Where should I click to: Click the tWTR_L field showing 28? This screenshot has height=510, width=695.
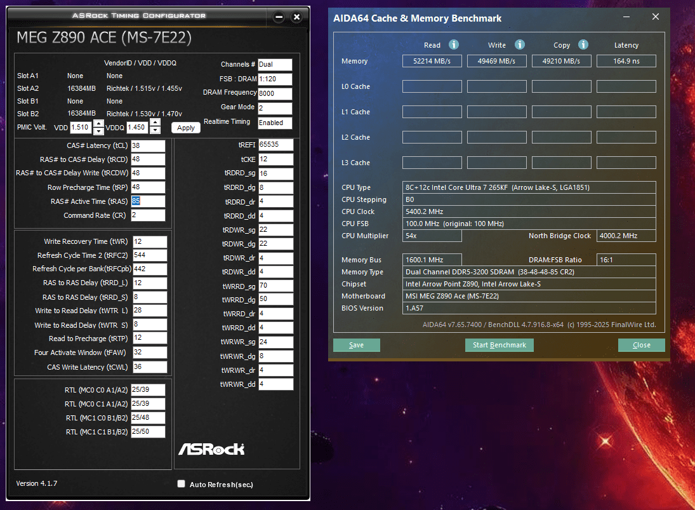150,311
